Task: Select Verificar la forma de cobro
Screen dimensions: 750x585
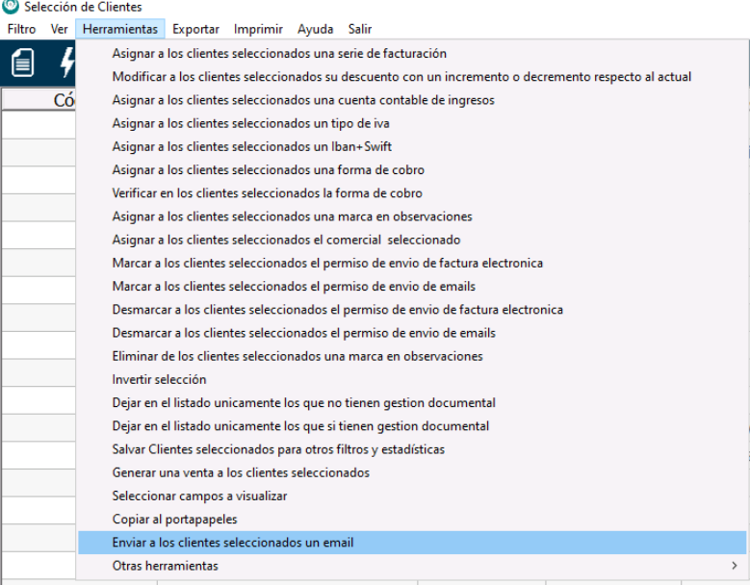Action: pyautogui.click(x=267, y=192)
